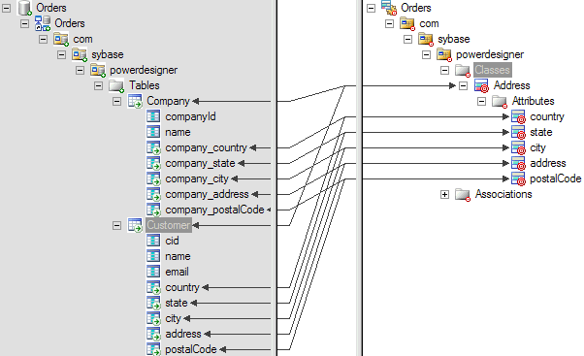Select the company_postalCode column label
Viewport: 584px width, 356px height.
pos(214,210)
